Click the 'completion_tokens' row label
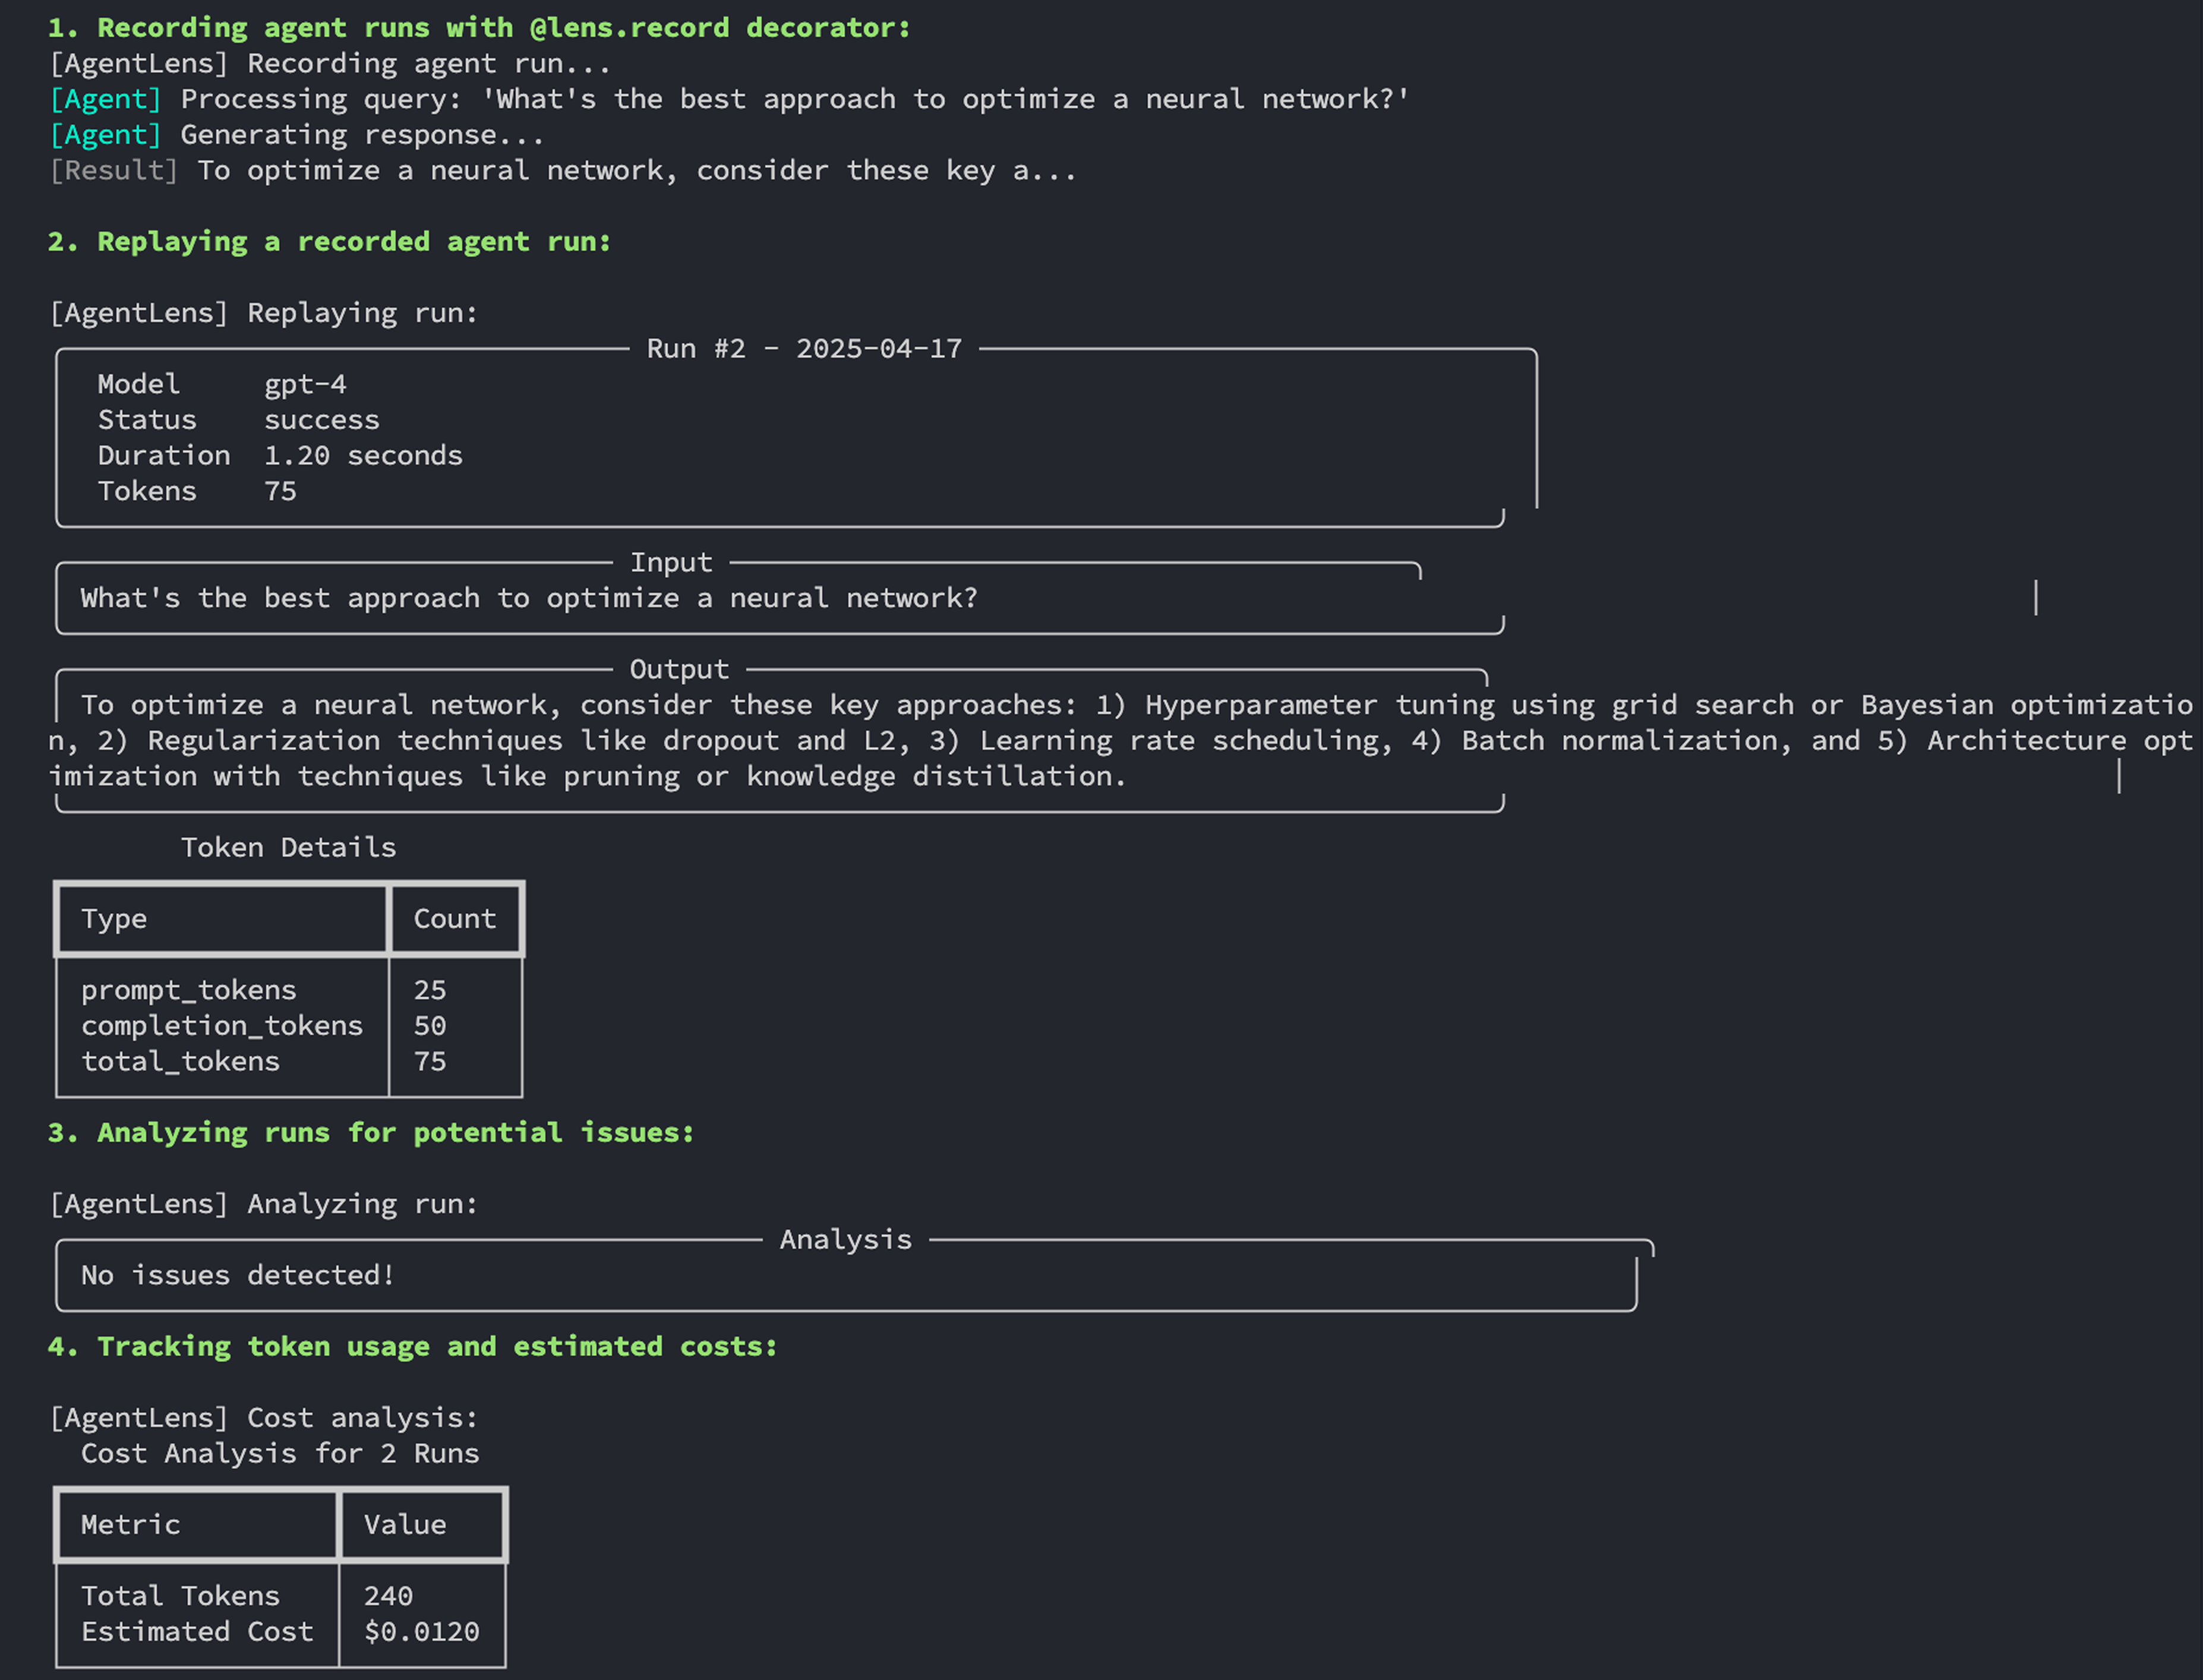 coord(221,1026)
